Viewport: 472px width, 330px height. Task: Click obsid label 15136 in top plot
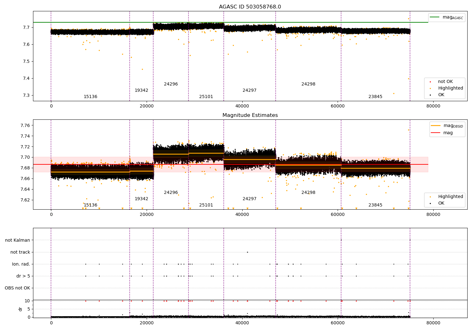[x=90, y=97]
